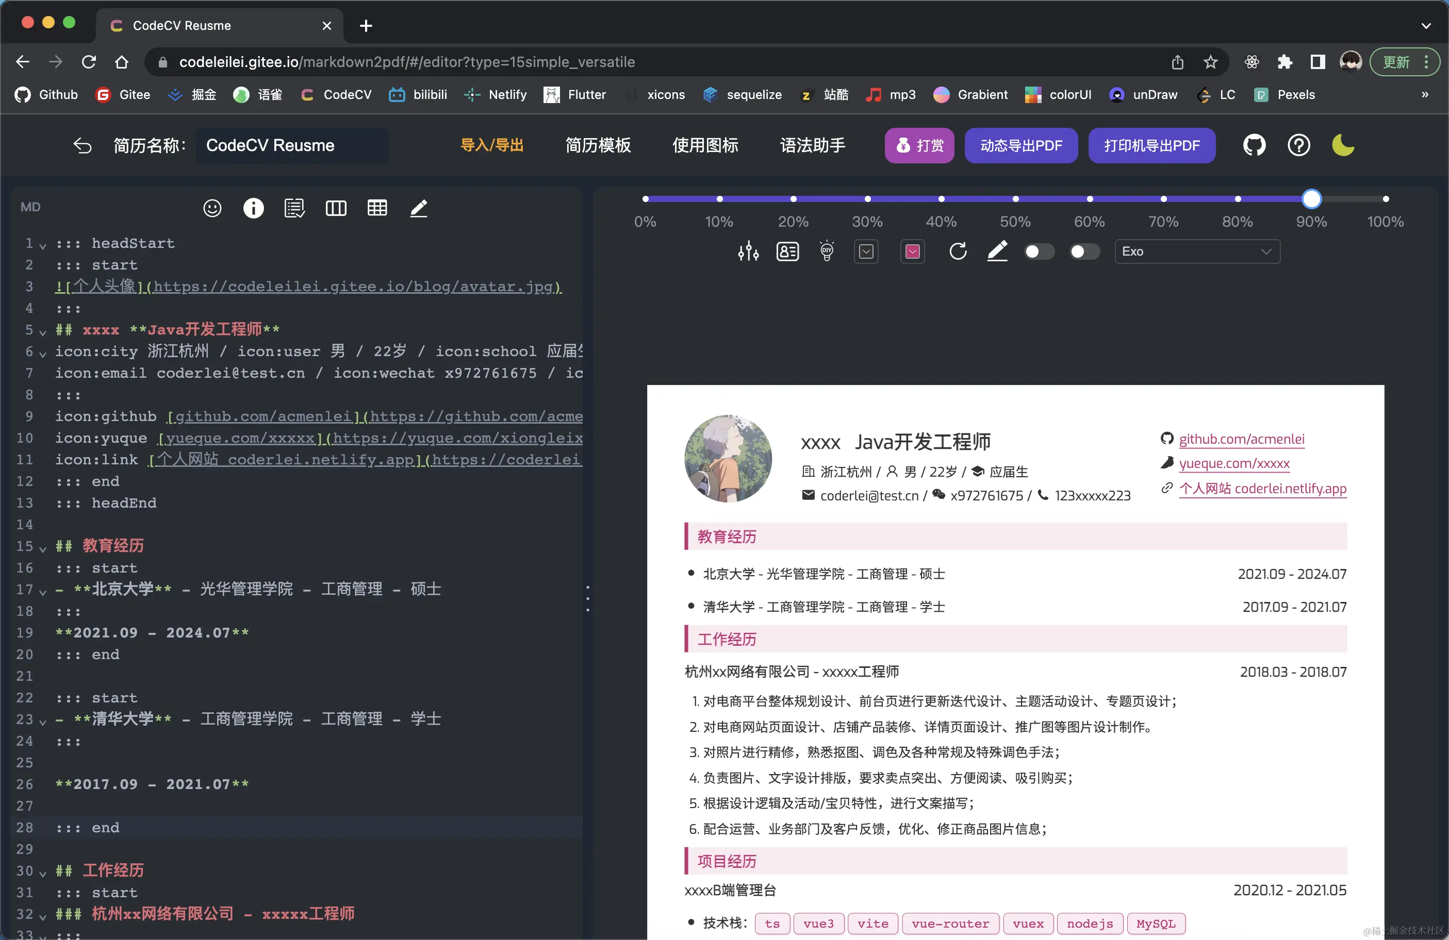Open the pink color picker dropdown
The width and height of the screenshot is (1449, 940).
coord(912,251)
